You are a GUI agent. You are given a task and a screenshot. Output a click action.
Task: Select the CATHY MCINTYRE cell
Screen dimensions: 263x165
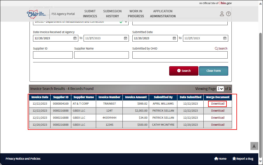(163, 125)
